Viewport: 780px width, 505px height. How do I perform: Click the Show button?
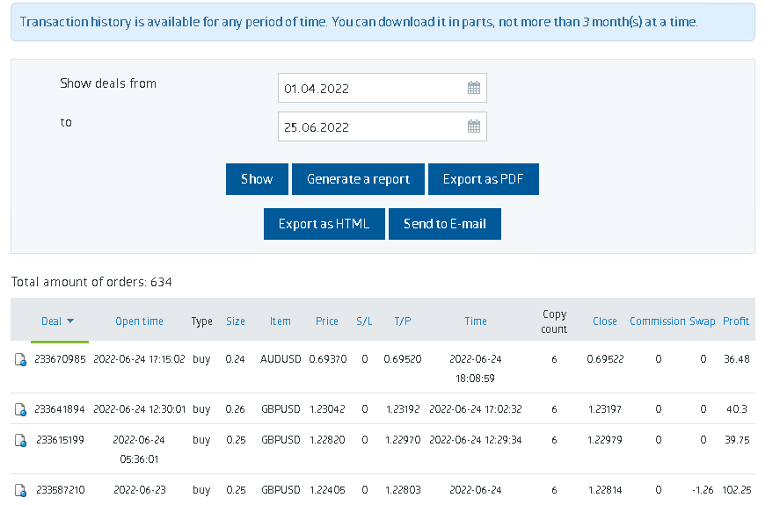tap(257, 179)
